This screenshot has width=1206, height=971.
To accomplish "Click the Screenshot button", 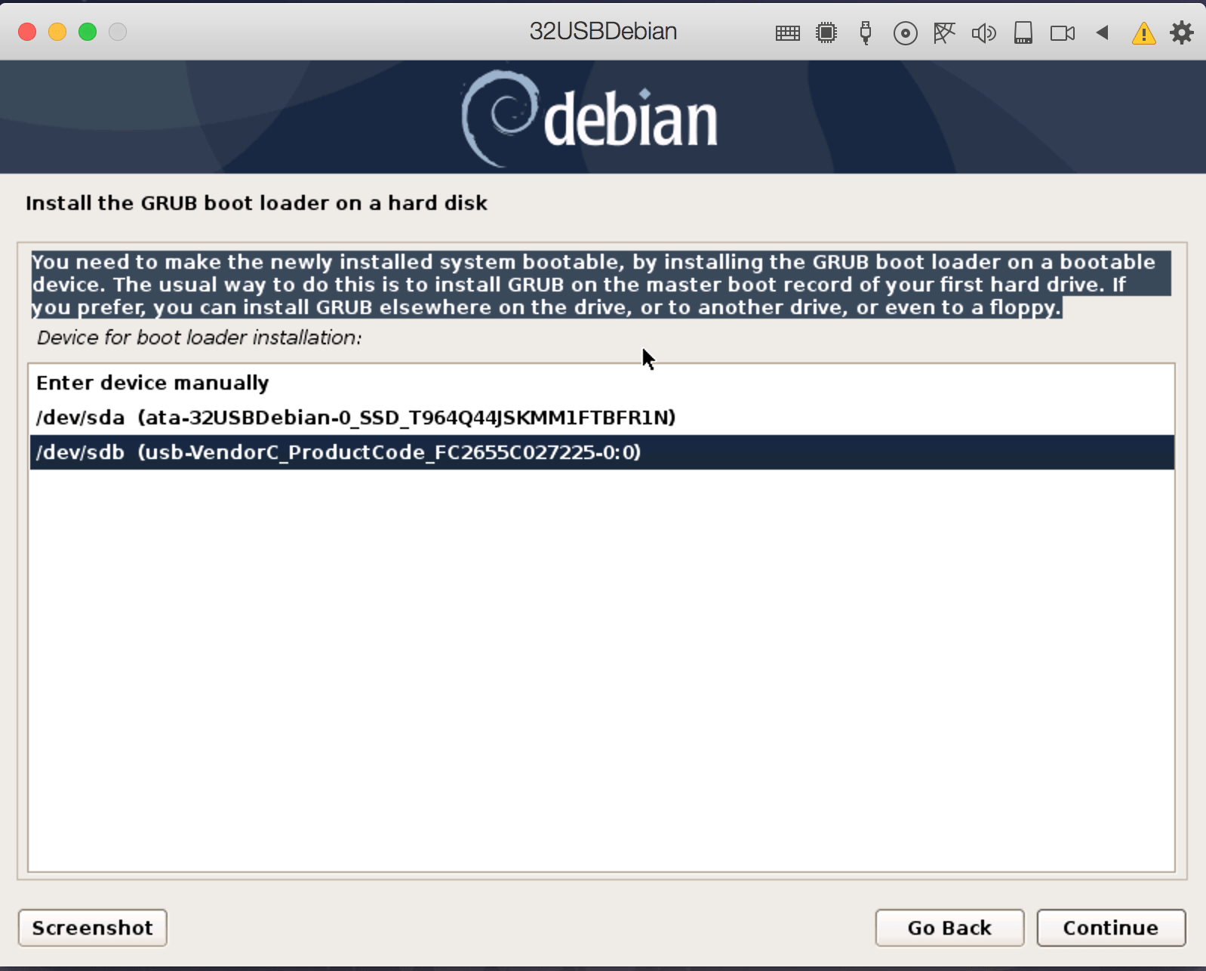I will tap(92, 928).
